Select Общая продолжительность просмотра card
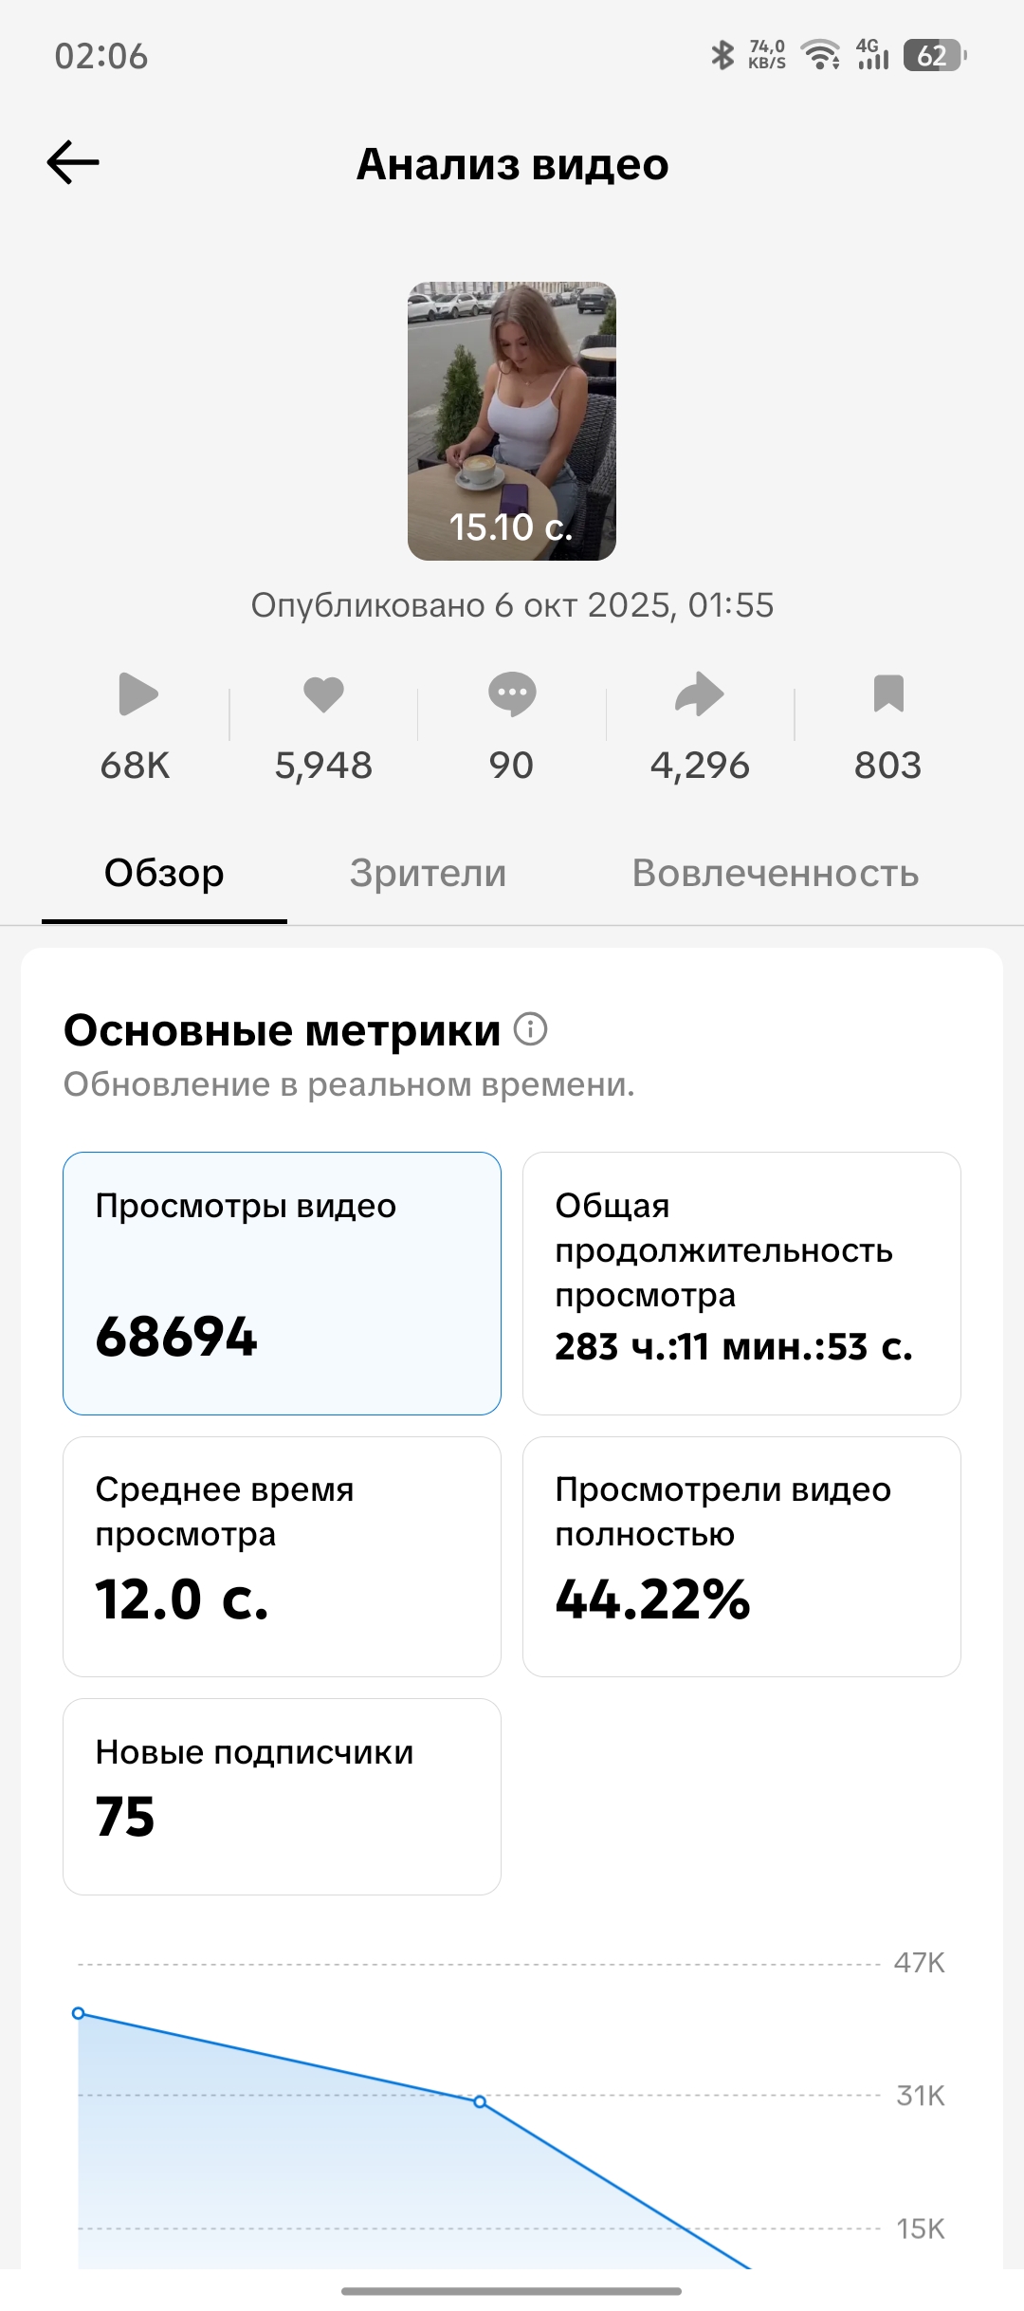The image size is (1024, 2311). tap(741, 1283)
